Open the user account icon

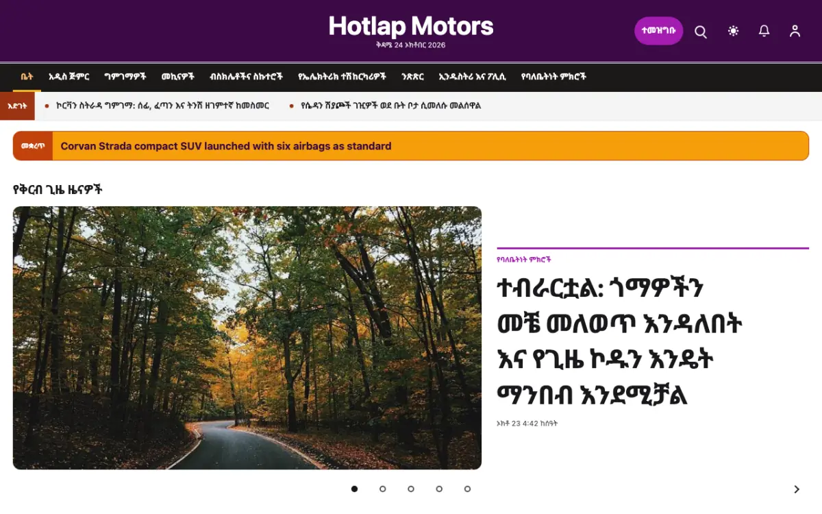click(795, 31)
